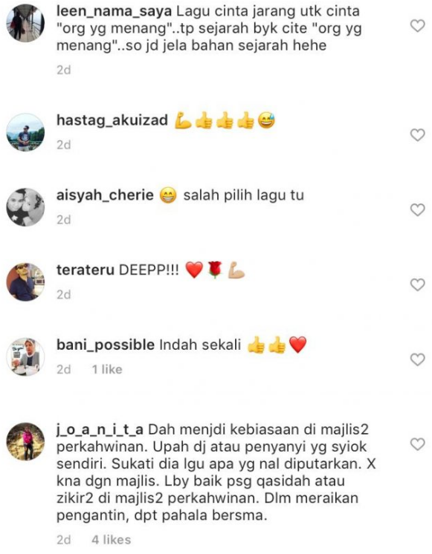Visit leen_nama_saya username link
Screen dimensions: 432x554
(x=114, y=12)
